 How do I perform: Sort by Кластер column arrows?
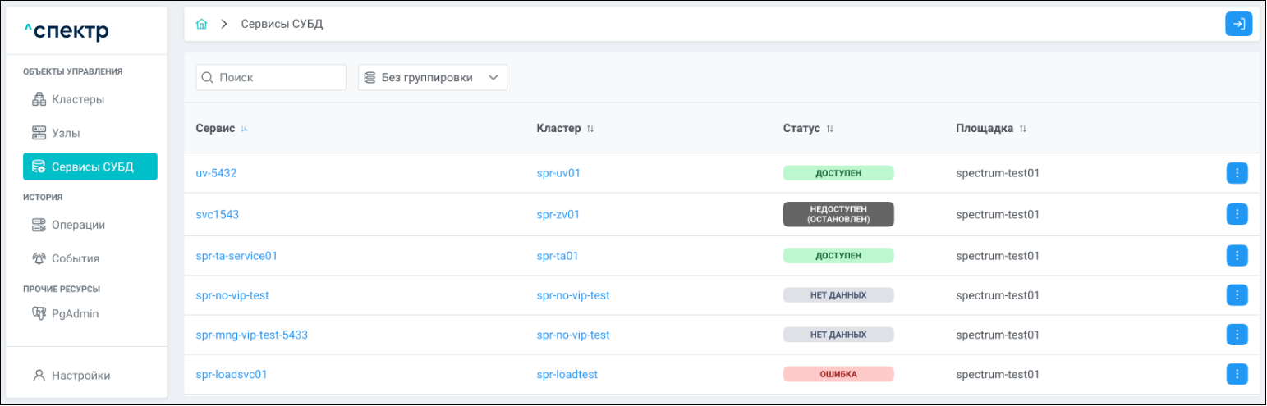pos(590,130)
